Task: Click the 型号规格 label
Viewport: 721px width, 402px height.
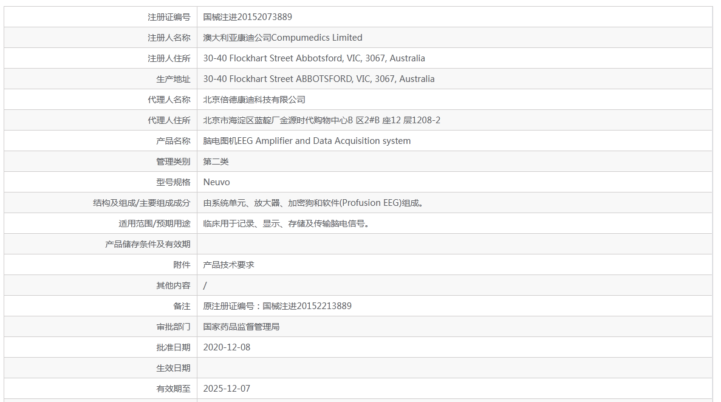Action: coord(173,182)
